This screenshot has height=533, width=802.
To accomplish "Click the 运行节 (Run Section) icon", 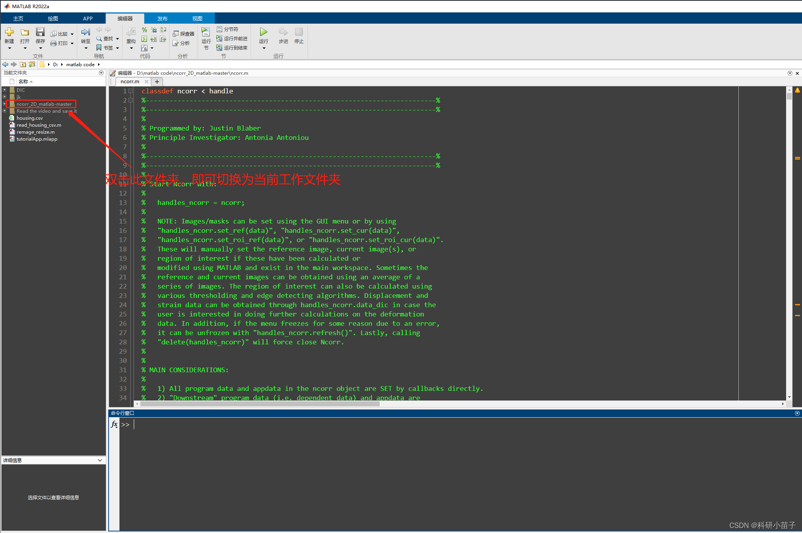I will 206,32.
